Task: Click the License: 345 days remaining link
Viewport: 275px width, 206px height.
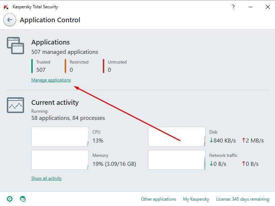Action: tap(243, 199)
